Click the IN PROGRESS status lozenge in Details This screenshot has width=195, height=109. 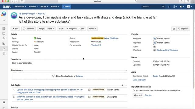[x=97, y=38]
